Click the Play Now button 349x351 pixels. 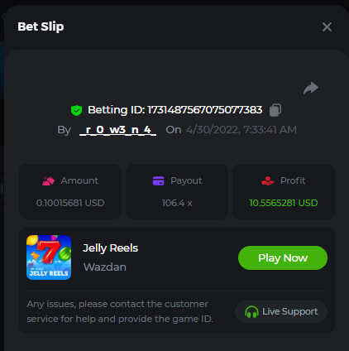(x=283, y=257)
